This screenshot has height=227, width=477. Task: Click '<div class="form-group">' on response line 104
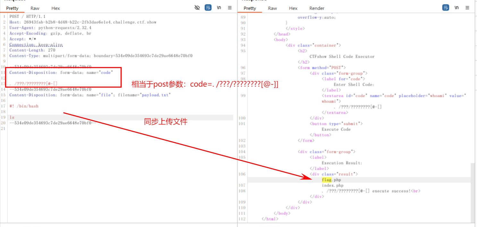[x=326, y=152]
